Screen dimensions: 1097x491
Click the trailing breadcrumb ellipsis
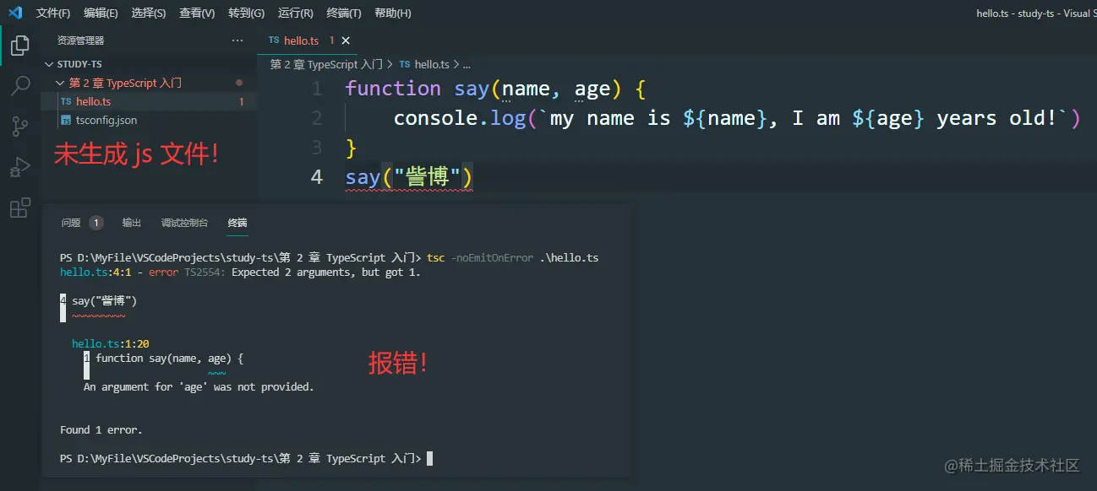466,64
